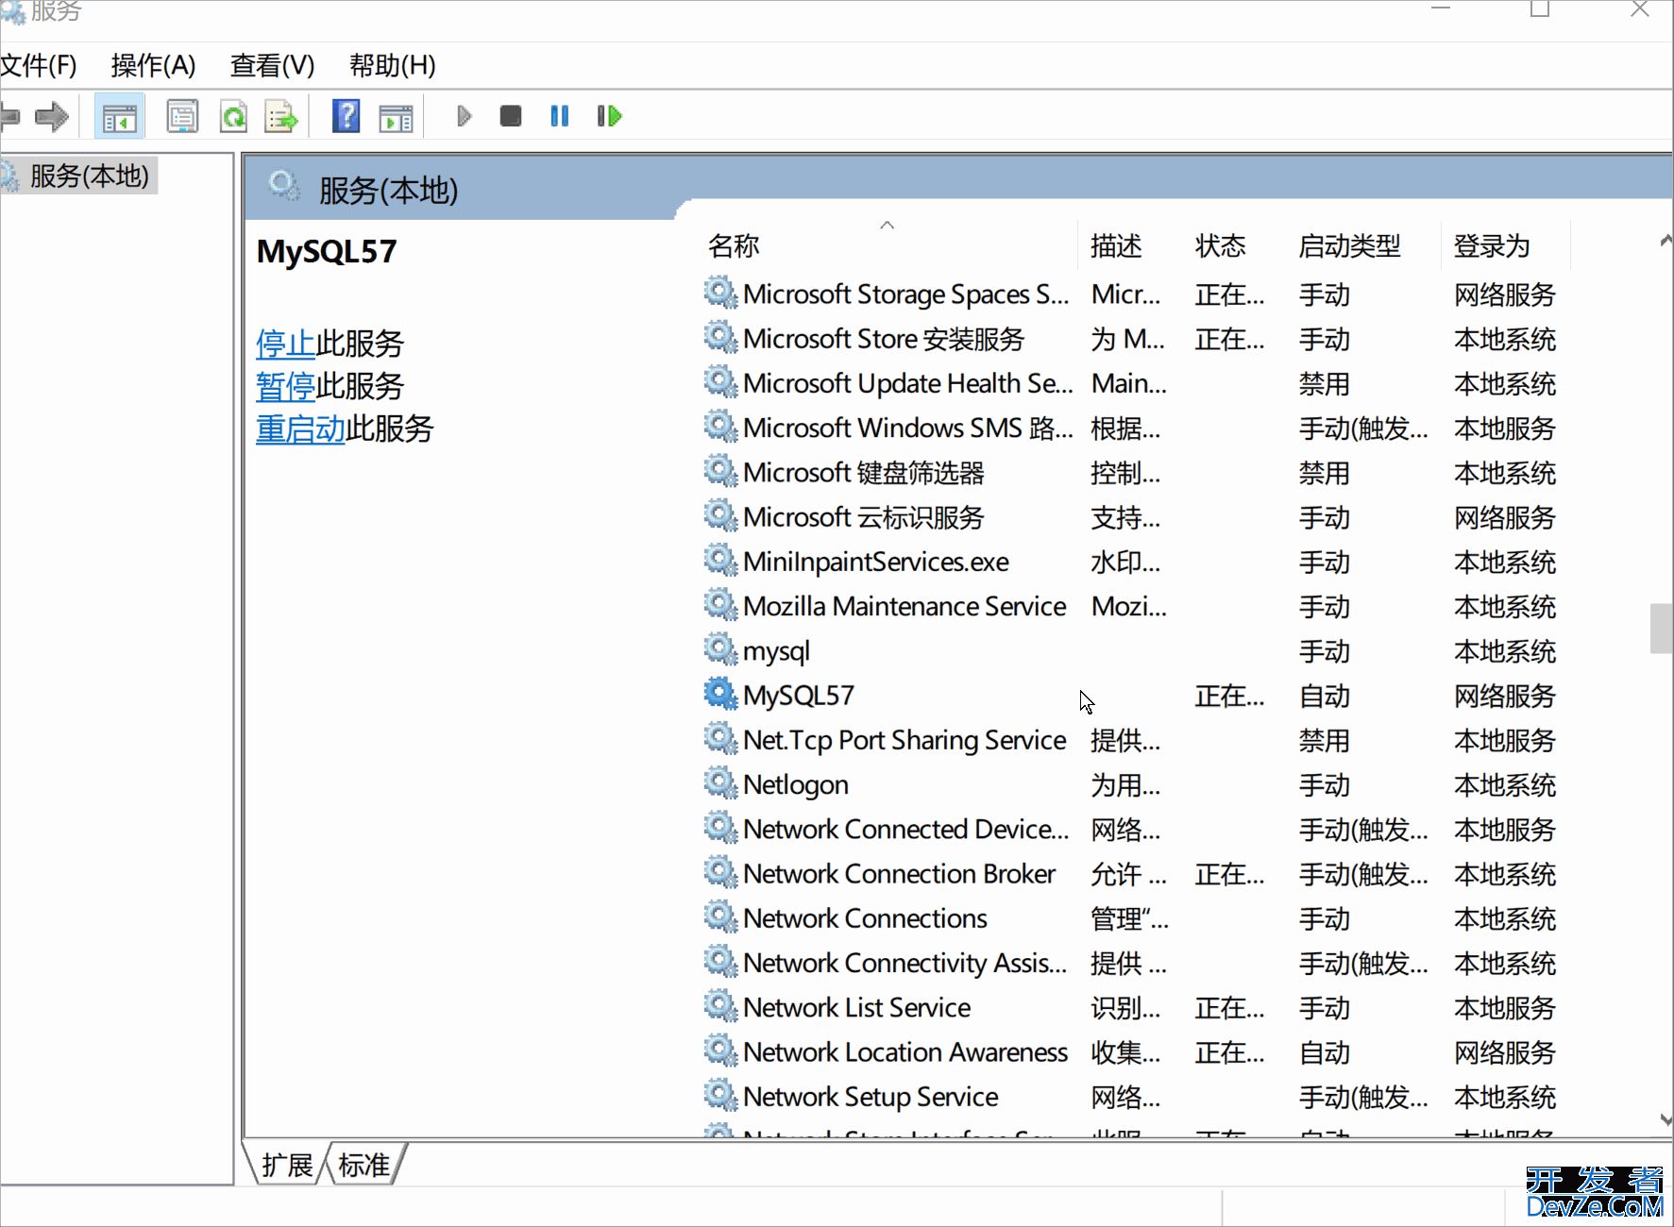Sort by the 登录为 column header
The height and width of the screenshot is (1227, 1674).
click(1492, 246)
